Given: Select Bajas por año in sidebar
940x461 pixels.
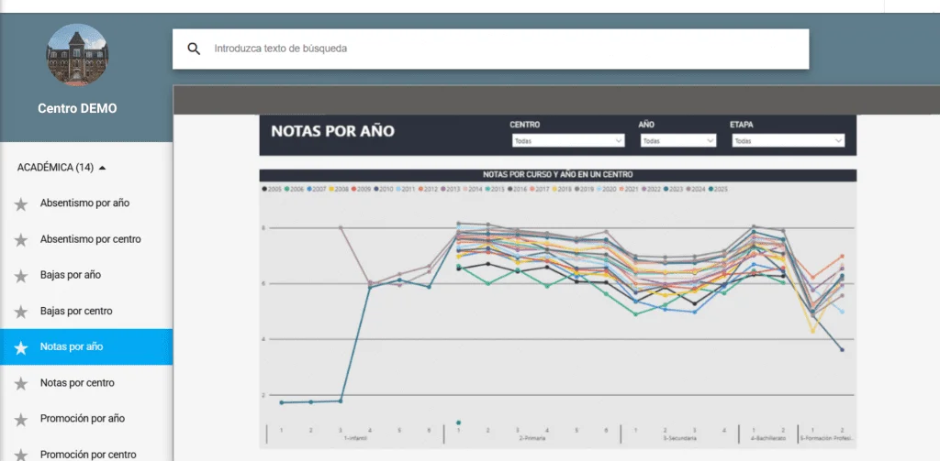Looking at the screenshot, I should coord(71,276).
